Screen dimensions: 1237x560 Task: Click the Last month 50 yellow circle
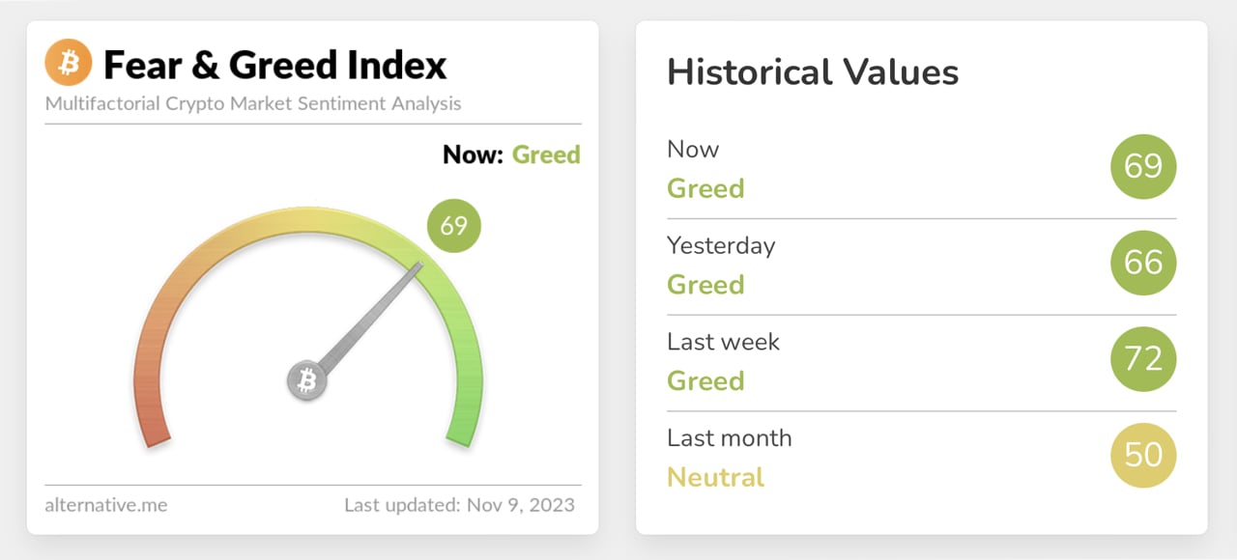[x=1143, y=455]
